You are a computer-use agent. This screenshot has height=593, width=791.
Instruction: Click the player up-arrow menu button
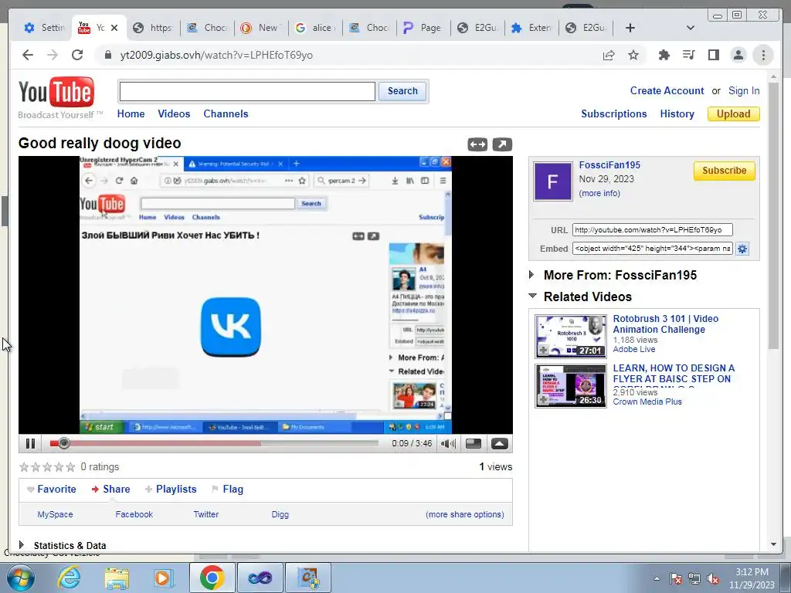[500, 444]
